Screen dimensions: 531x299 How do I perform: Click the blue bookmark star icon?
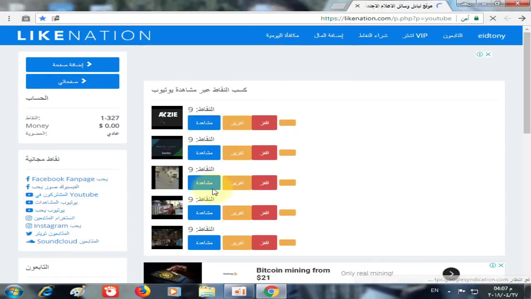click(x=42, y=18)
